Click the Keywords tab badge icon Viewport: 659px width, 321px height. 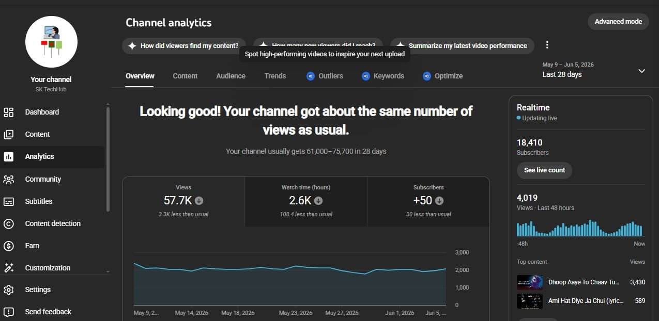(366, 76)
